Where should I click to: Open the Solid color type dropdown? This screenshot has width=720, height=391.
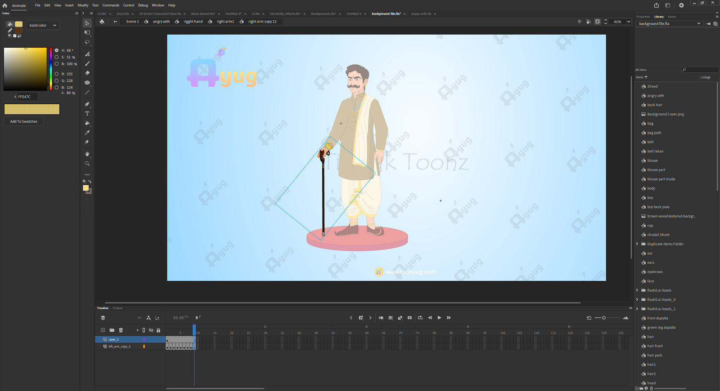[x=43, y=25]
